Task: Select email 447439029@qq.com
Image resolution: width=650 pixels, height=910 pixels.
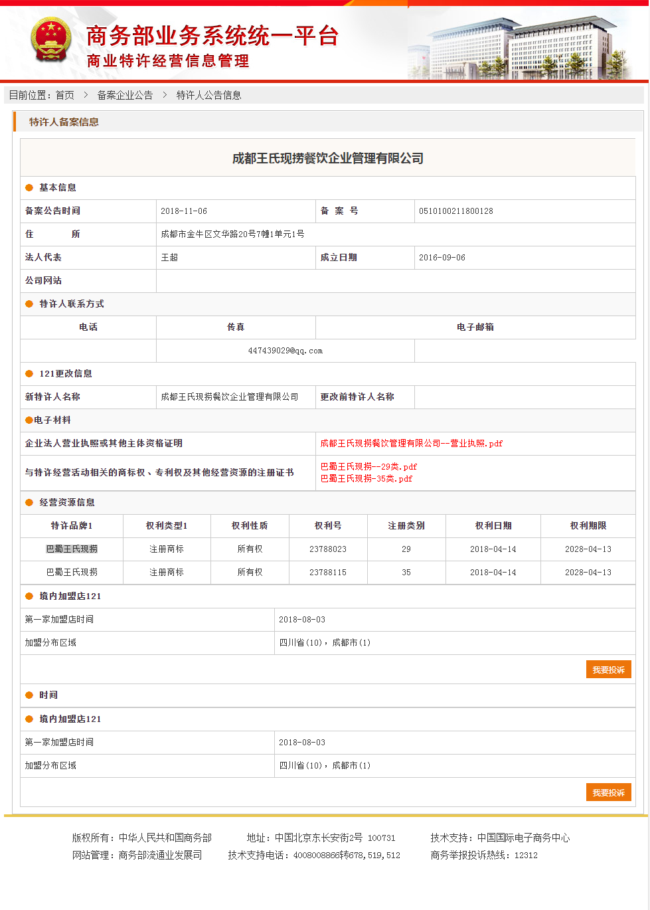Action: [x=285, y=351]
